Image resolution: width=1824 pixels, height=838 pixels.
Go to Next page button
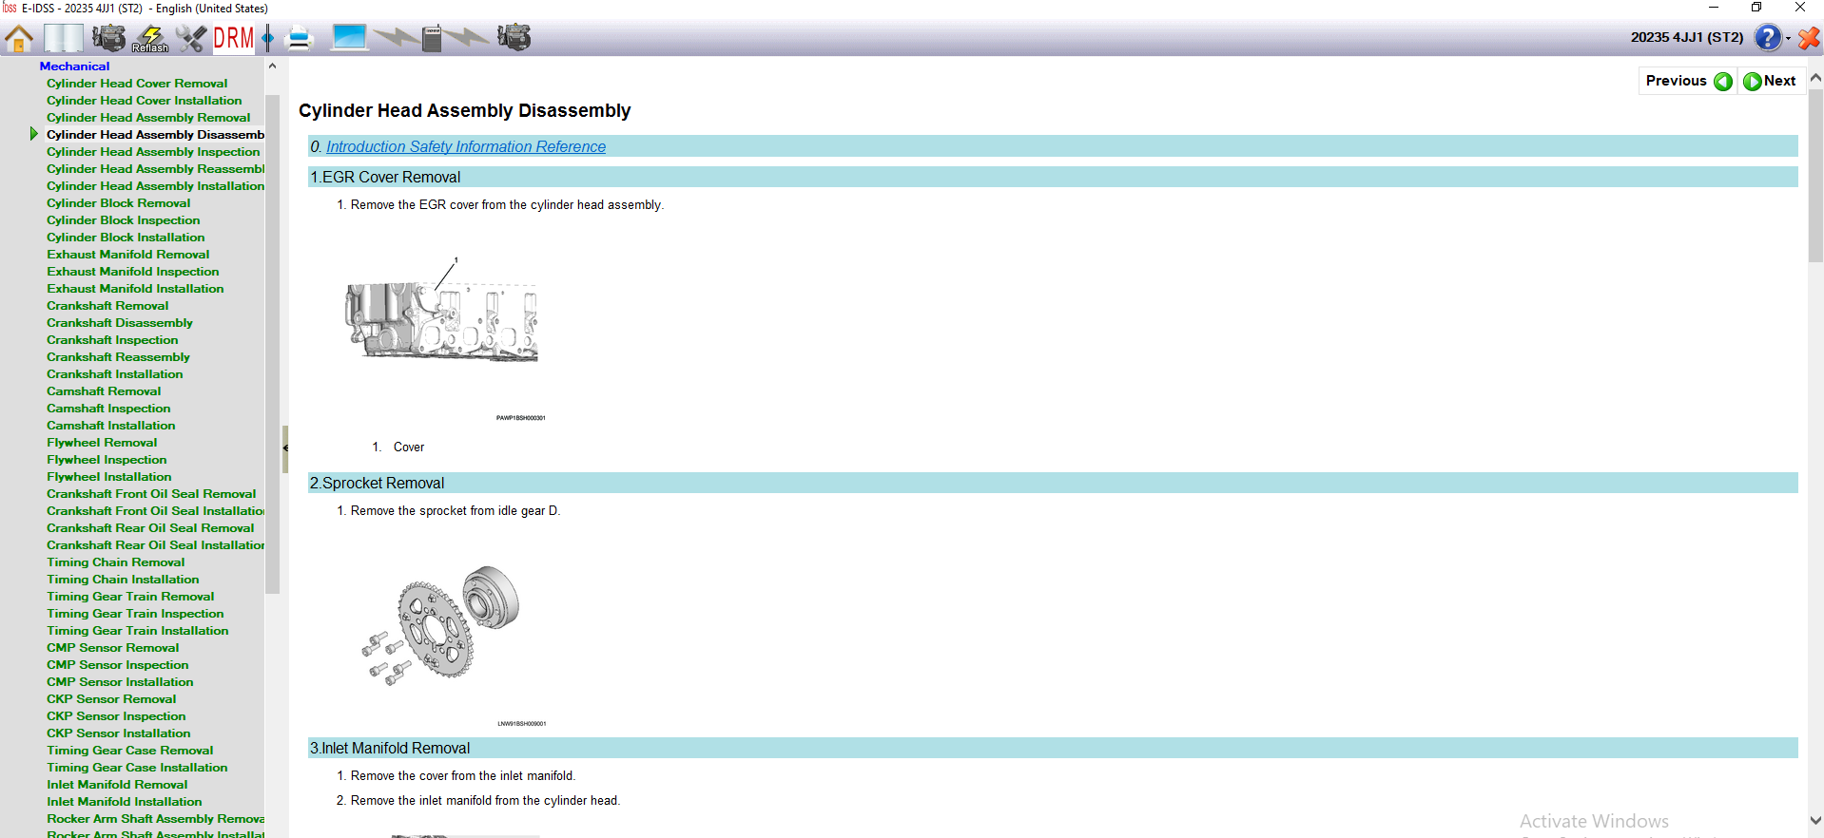pos(1770,81)
